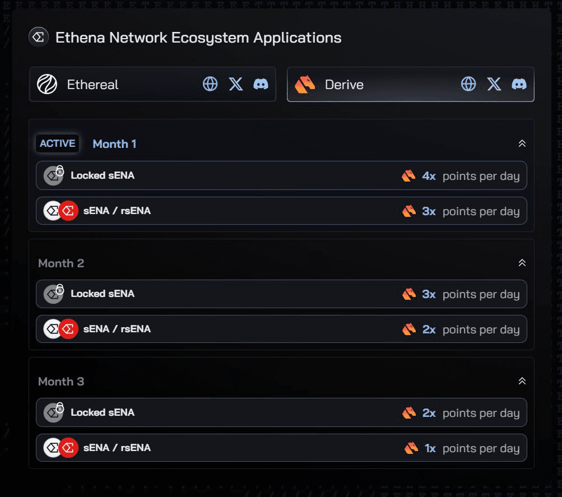Viewport: 562px width, 497px height.
Task: Click the Ethena logo next to the heading
Action: tap(38, 37)
